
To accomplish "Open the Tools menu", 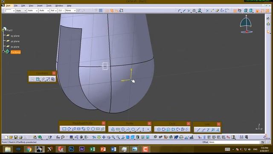I will (49, 6).
